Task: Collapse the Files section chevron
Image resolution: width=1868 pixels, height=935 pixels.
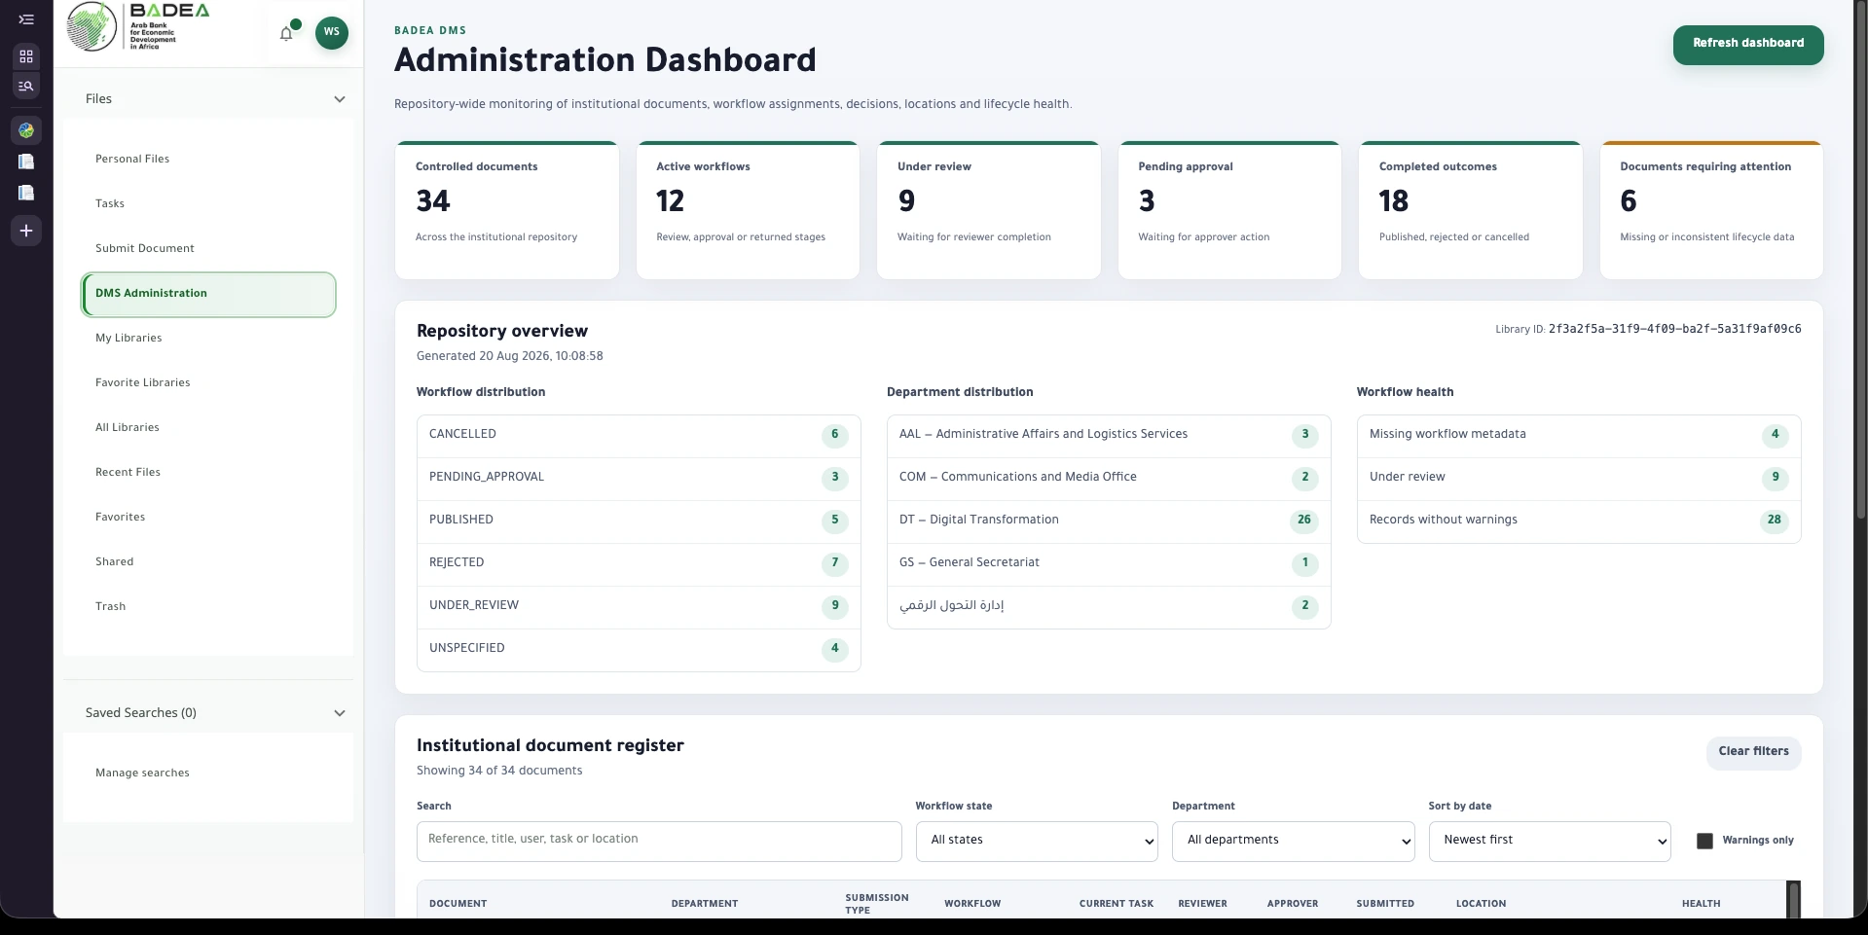Action: [x=340, y=99]
